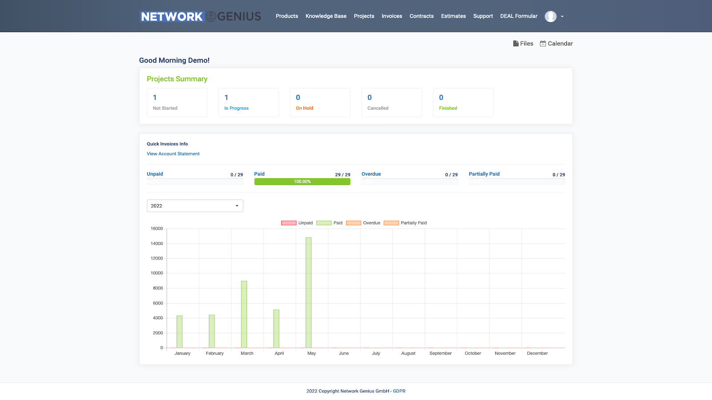
Task: Click the Files document icon
Action: click(516, 44)
